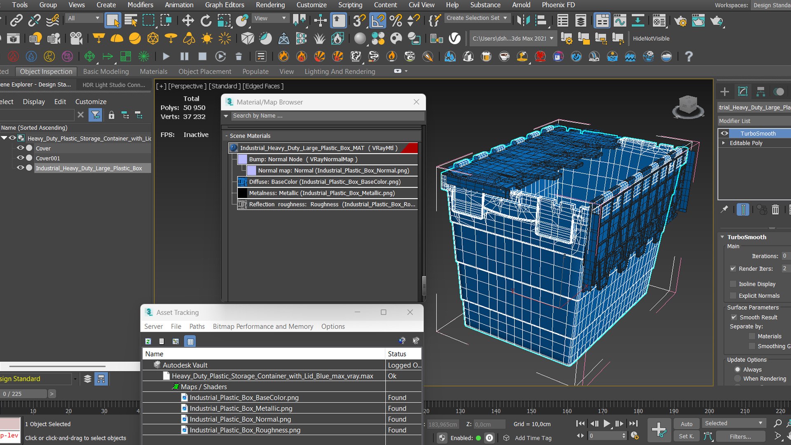Open the Modify command panel tab
Screen dimensions: 791x445
click(743, 91)
